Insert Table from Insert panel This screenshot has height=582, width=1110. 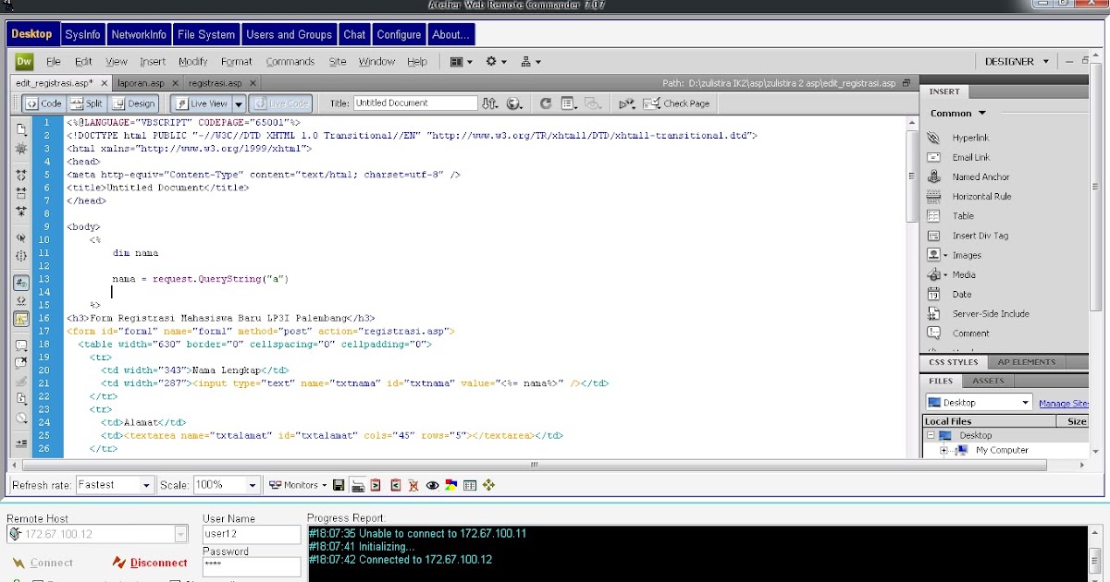tap(963, 215)
